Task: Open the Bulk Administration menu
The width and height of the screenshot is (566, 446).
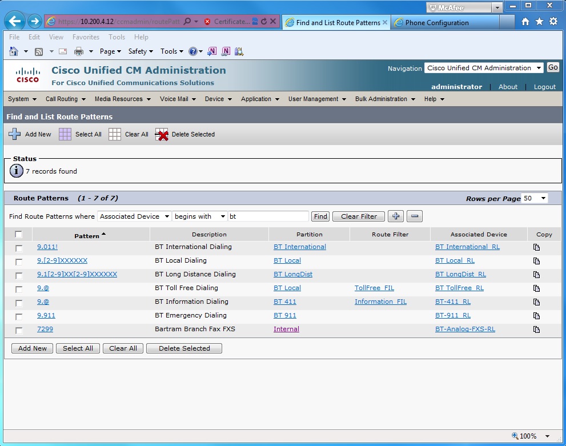Action: click(385, 99)
